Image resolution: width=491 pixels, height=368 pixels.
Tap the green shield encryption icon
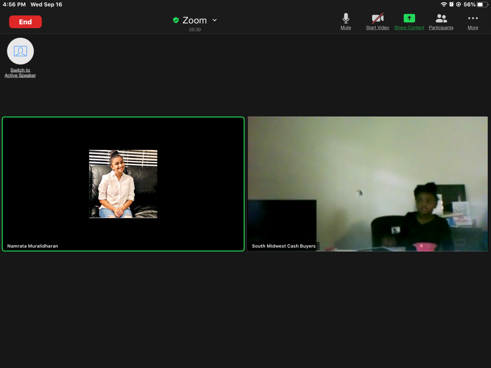click(176, 20)
